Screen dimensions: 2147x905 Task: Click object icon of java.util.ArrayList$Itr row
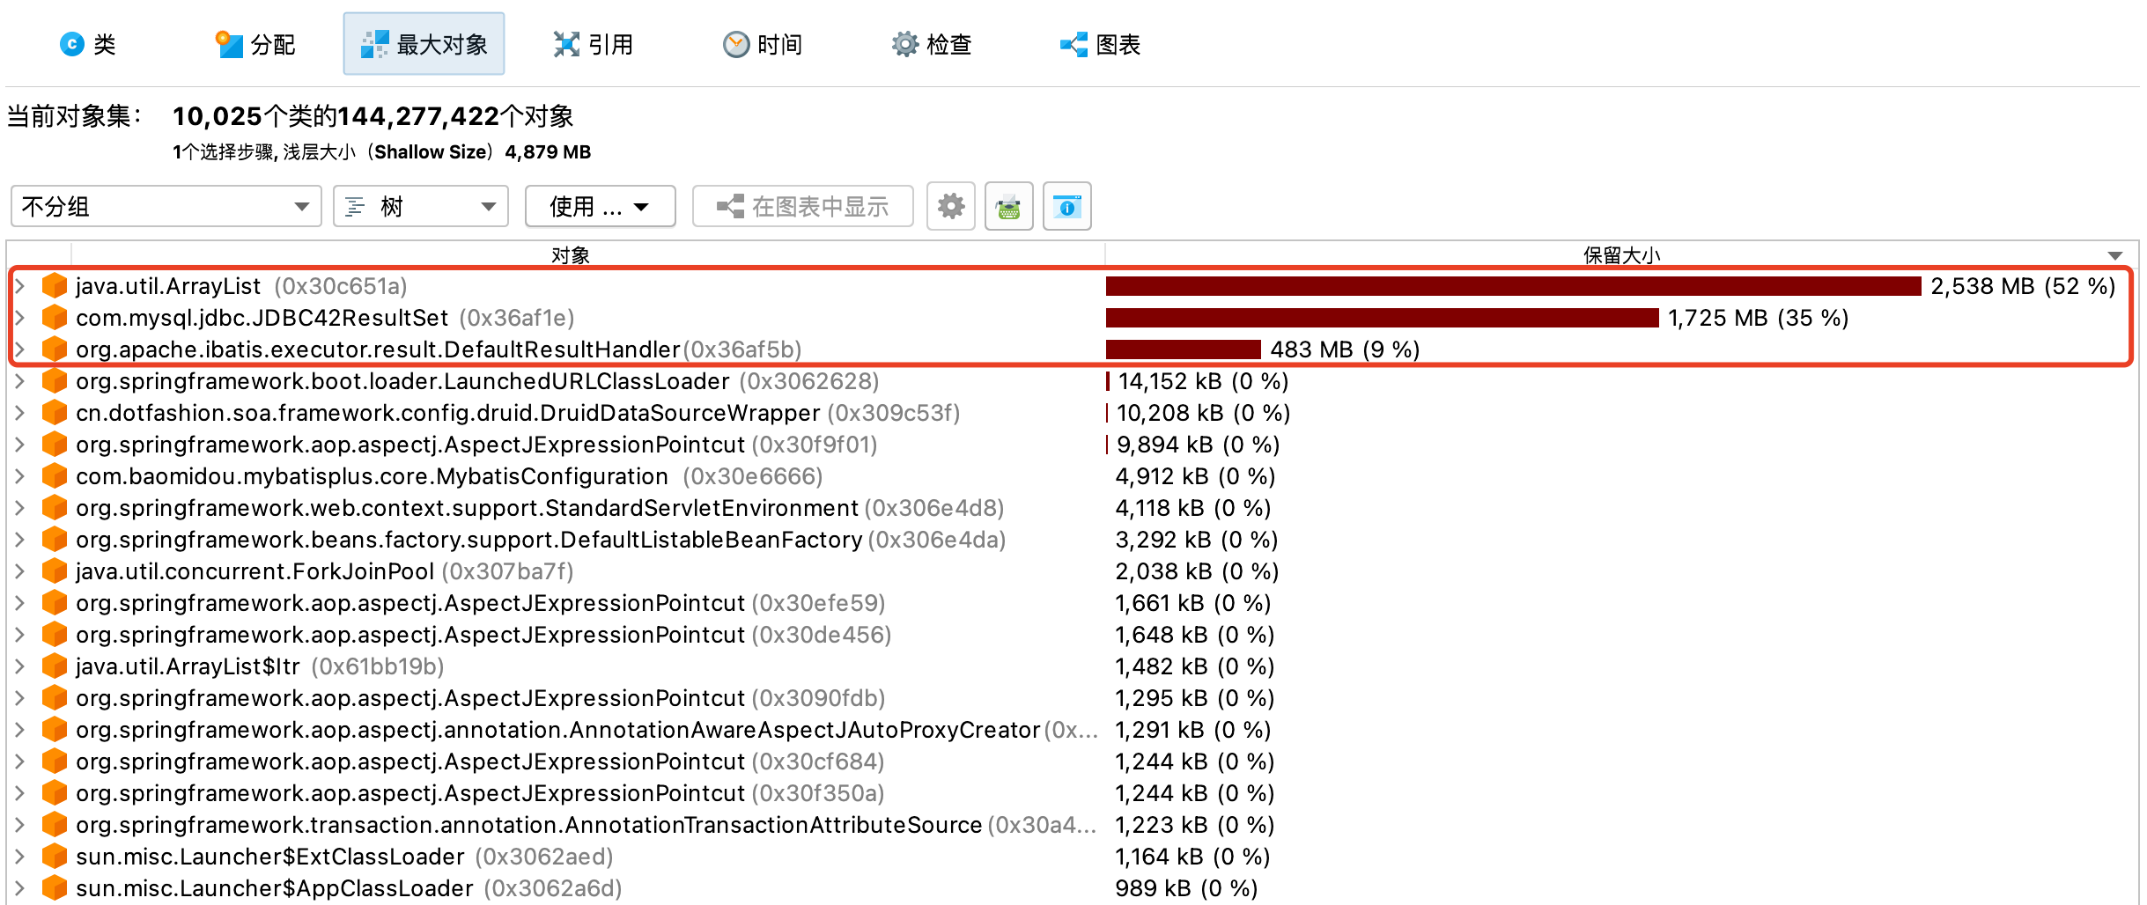(55, 666)
